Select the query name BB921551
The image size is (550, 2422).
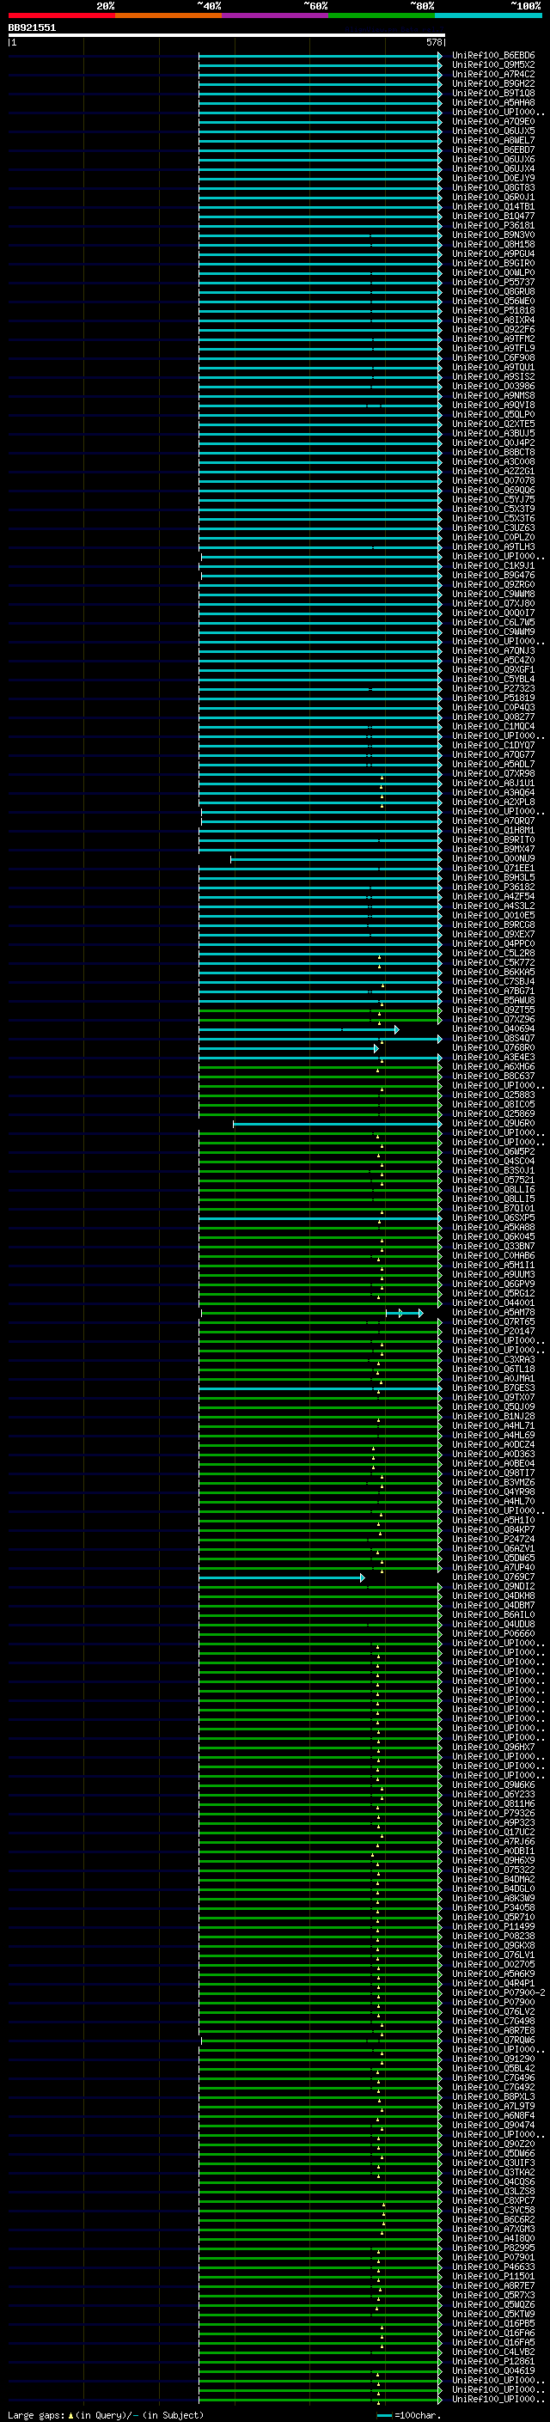(x=32, y=28)
